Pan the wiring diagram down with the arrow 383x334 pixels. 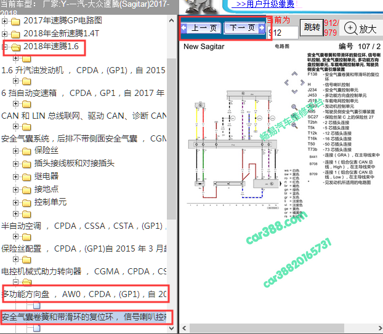(x=294, y=92)
